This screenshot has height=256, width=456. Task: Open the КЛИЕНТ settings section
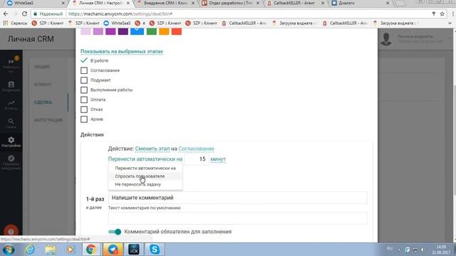pyautogui.click(x=43, y=85)
